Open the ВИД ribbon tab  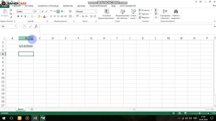[113, 6]
